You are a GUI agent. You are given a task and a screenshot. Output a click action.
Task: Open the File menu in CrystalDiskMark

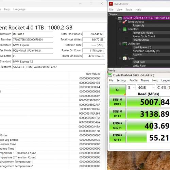click(111, 80)
